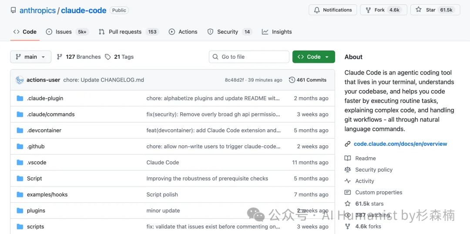Click the Readme book icon

pyautogui.click(x=348, y=159)
